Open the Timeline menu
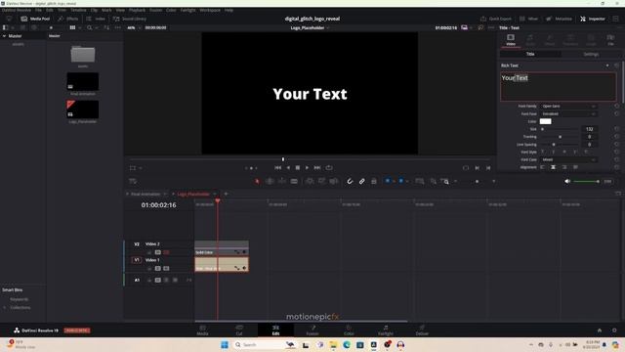Screen dimensions: 625x352 pos(78,10)
